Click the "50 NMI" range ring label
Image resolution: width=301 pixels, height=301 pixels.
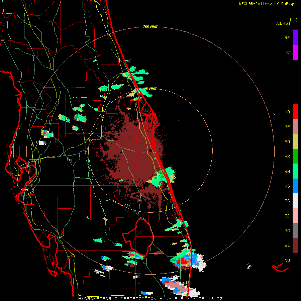point(150,89)
